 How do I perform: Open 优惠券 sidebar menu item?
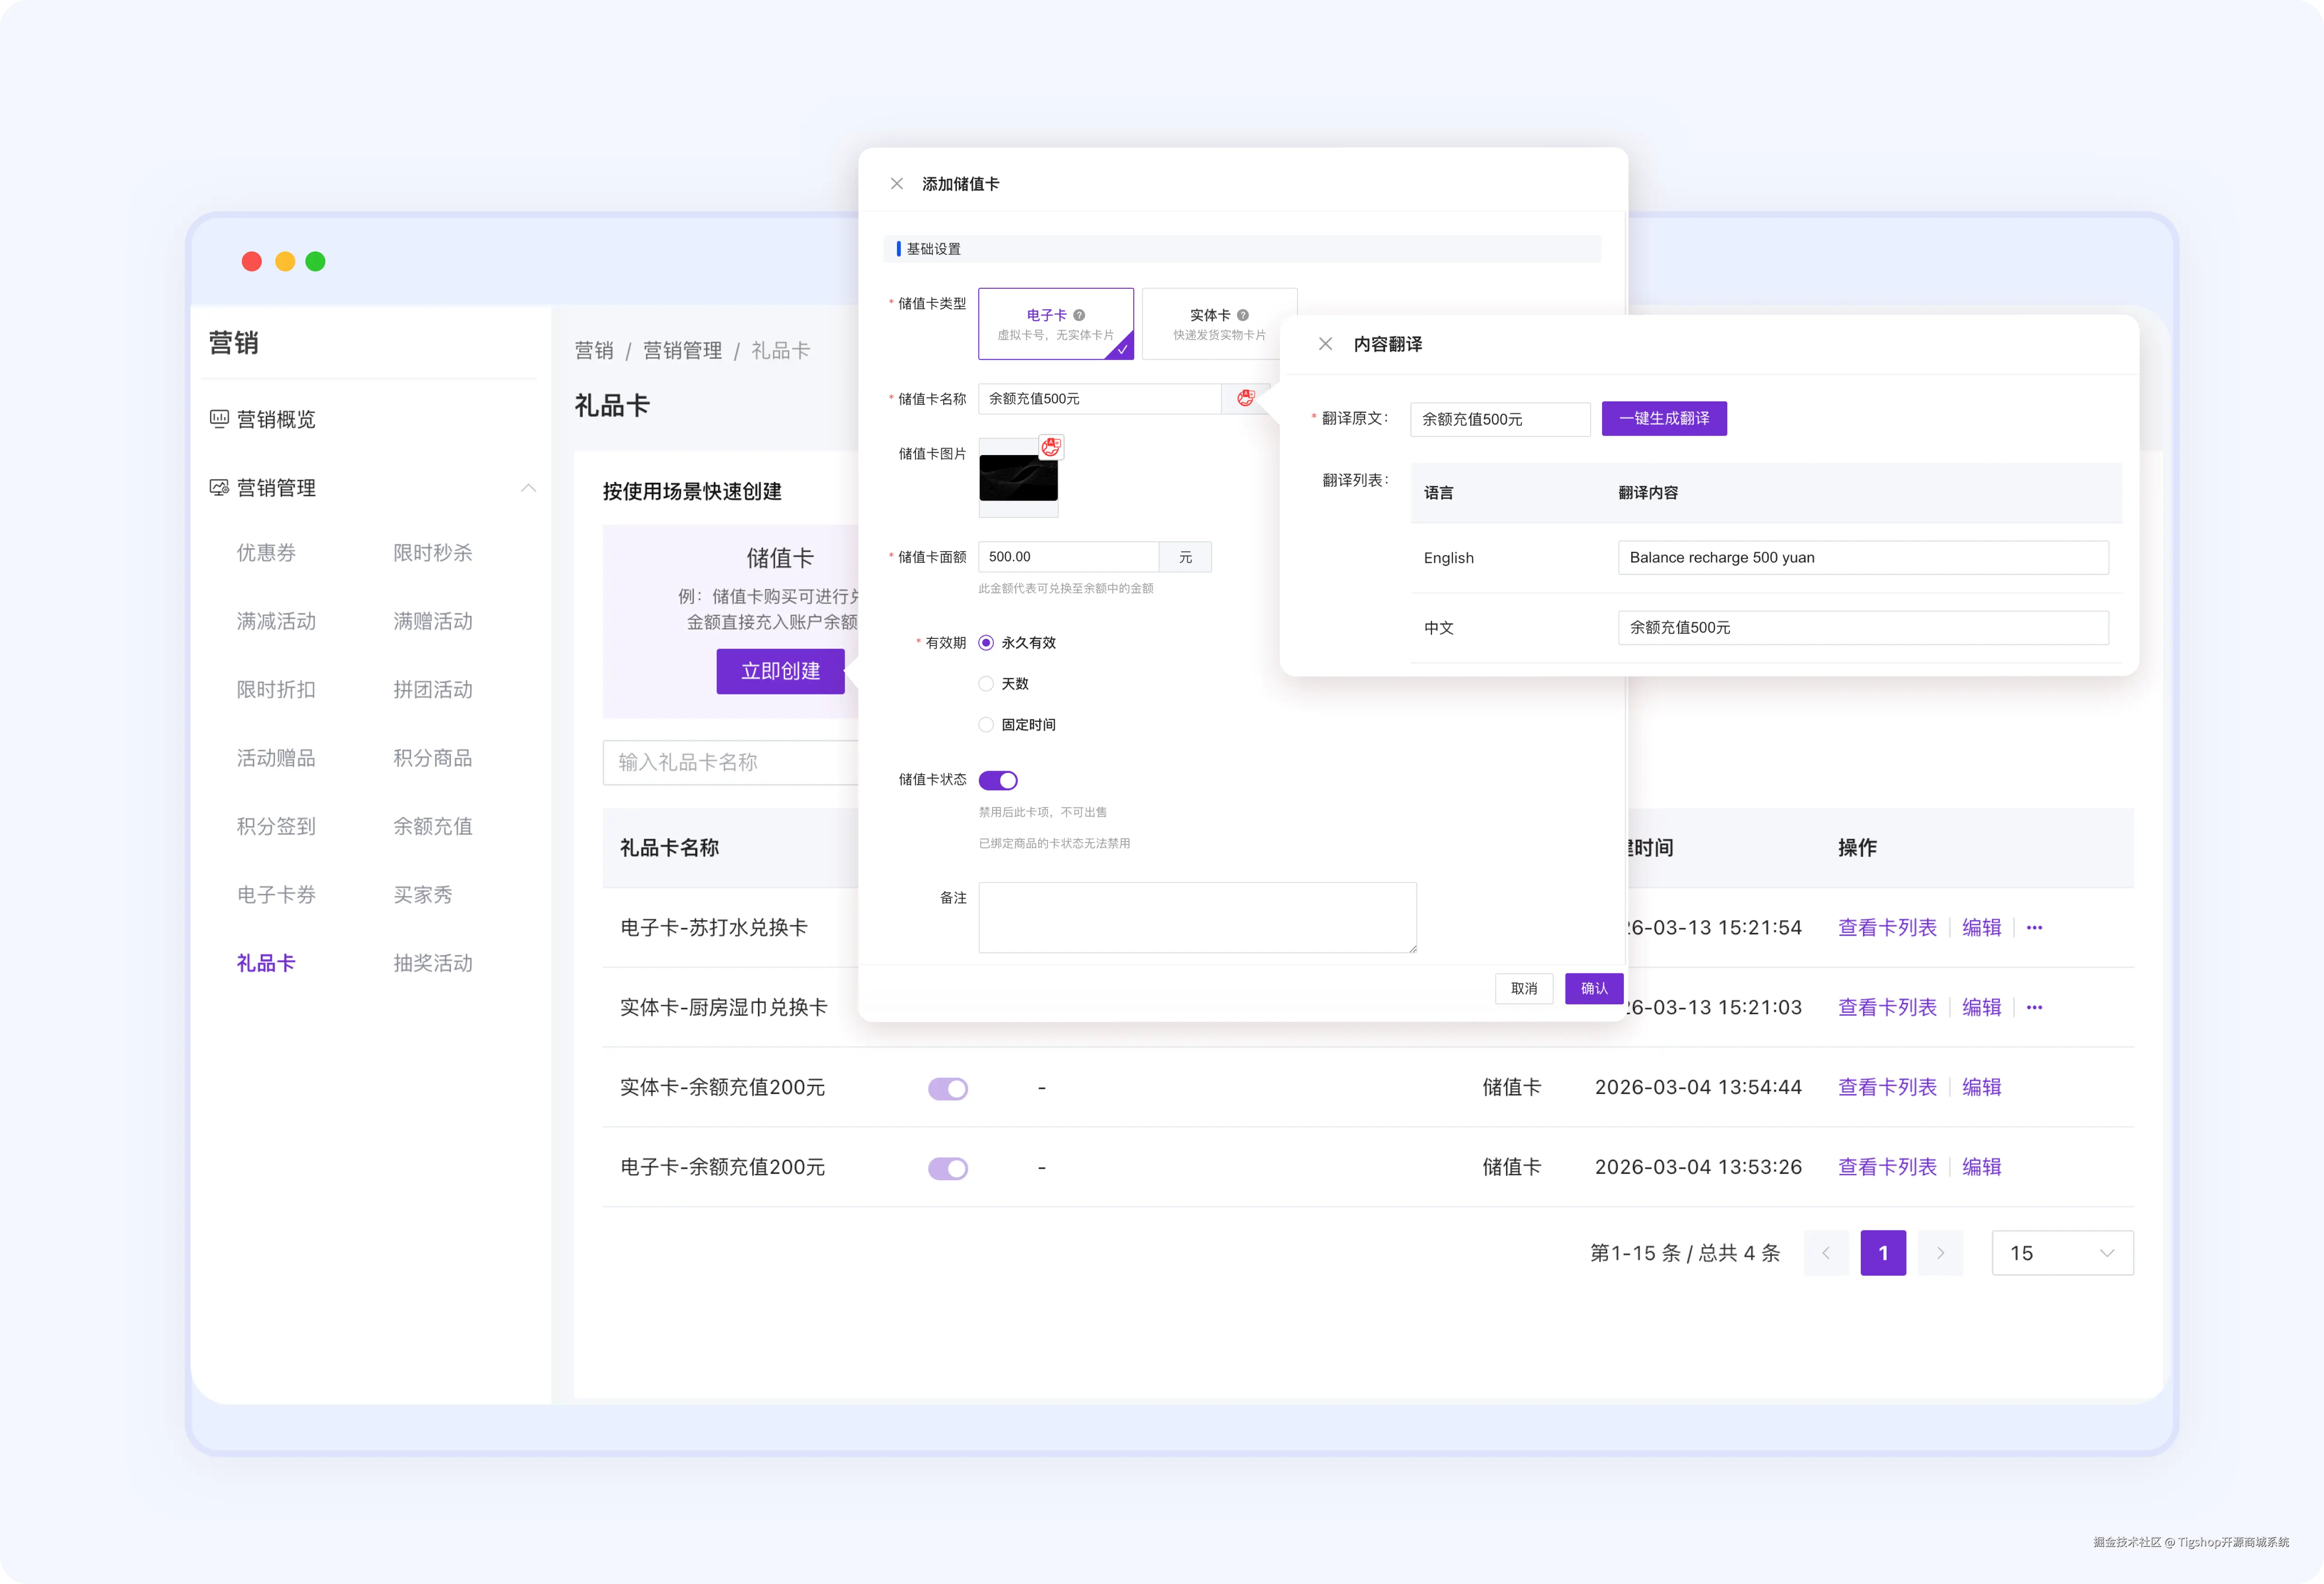(266, 553)
